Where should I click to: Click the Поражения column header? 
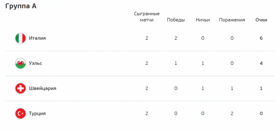pos(232,20)
